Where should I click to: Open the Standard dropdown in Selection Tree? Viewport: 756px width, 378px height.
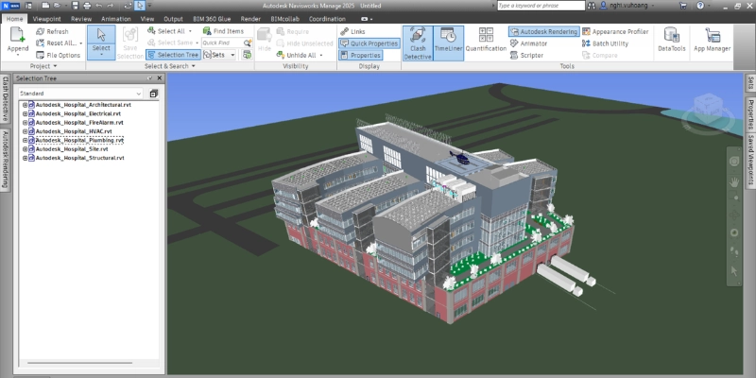[x=80, y=94]
